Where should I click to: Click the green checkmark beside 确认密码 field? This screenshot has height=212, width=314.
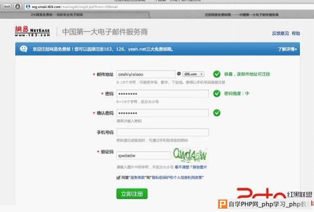[217, 113]
